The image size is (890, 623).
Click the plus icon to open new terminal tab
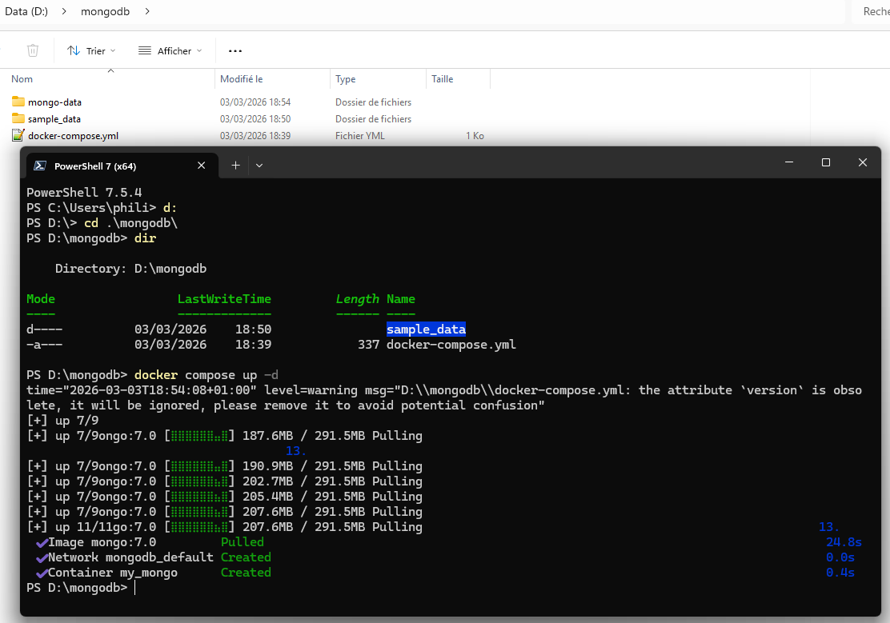(235, 165)
